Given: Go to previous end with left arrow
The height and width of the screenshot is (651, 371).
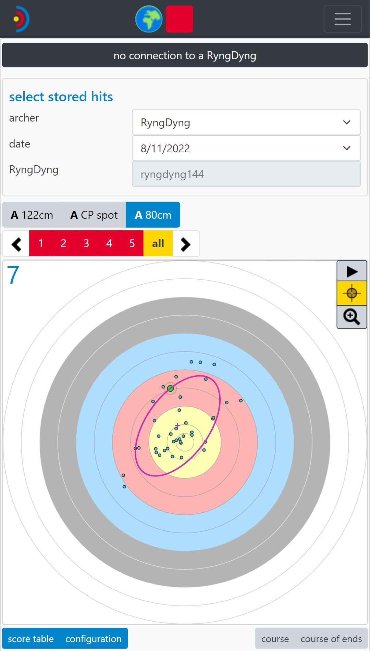Looking at the screenshot, I should pyautogui.click(x=16, y=244).
